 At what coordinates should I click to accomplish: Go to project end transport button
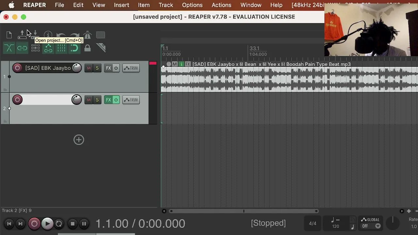pyautogui.click(x=20, y=224)
